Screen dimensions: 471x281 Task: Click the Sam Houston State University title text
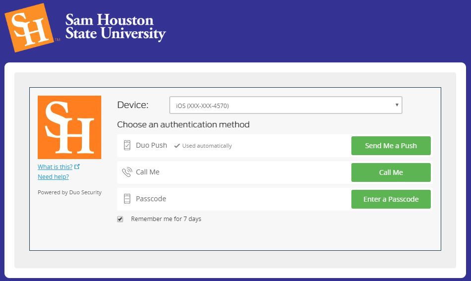pyautogui.click(x=115, y=27)
